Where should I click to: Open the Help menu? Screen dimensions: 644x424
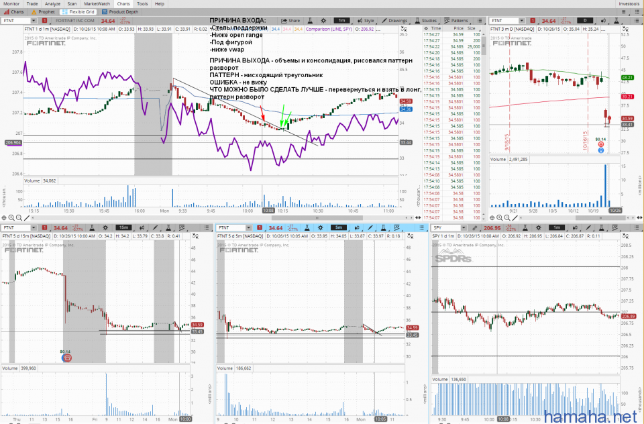pyautogui.click(x=160, y=4)
